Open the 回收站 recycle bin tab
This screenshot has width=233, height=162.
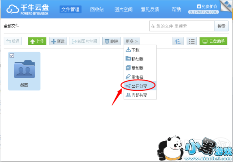[x=97, y=9]
